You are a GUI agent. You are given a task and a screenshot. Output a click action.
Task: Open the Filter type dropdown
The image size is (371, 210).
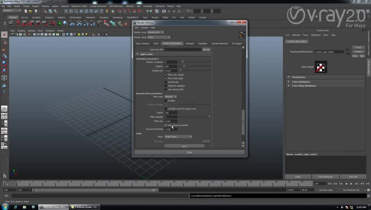click(171, 97)
